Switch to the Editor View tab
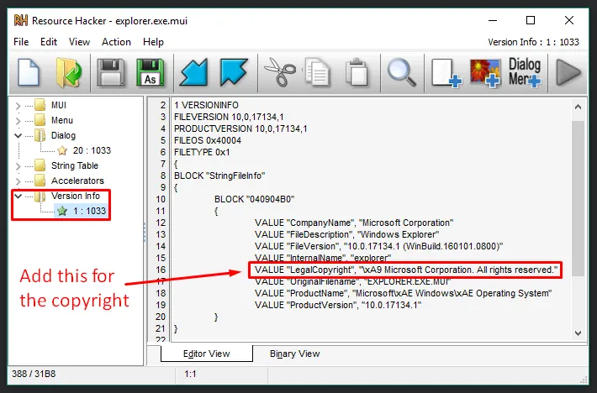The image size is (597, 393). coord(206,354)
